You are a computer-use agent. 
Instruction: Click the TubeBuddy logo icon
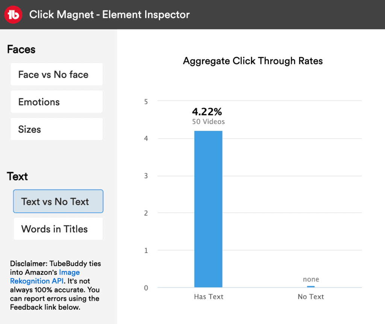(x=13, y=14)
